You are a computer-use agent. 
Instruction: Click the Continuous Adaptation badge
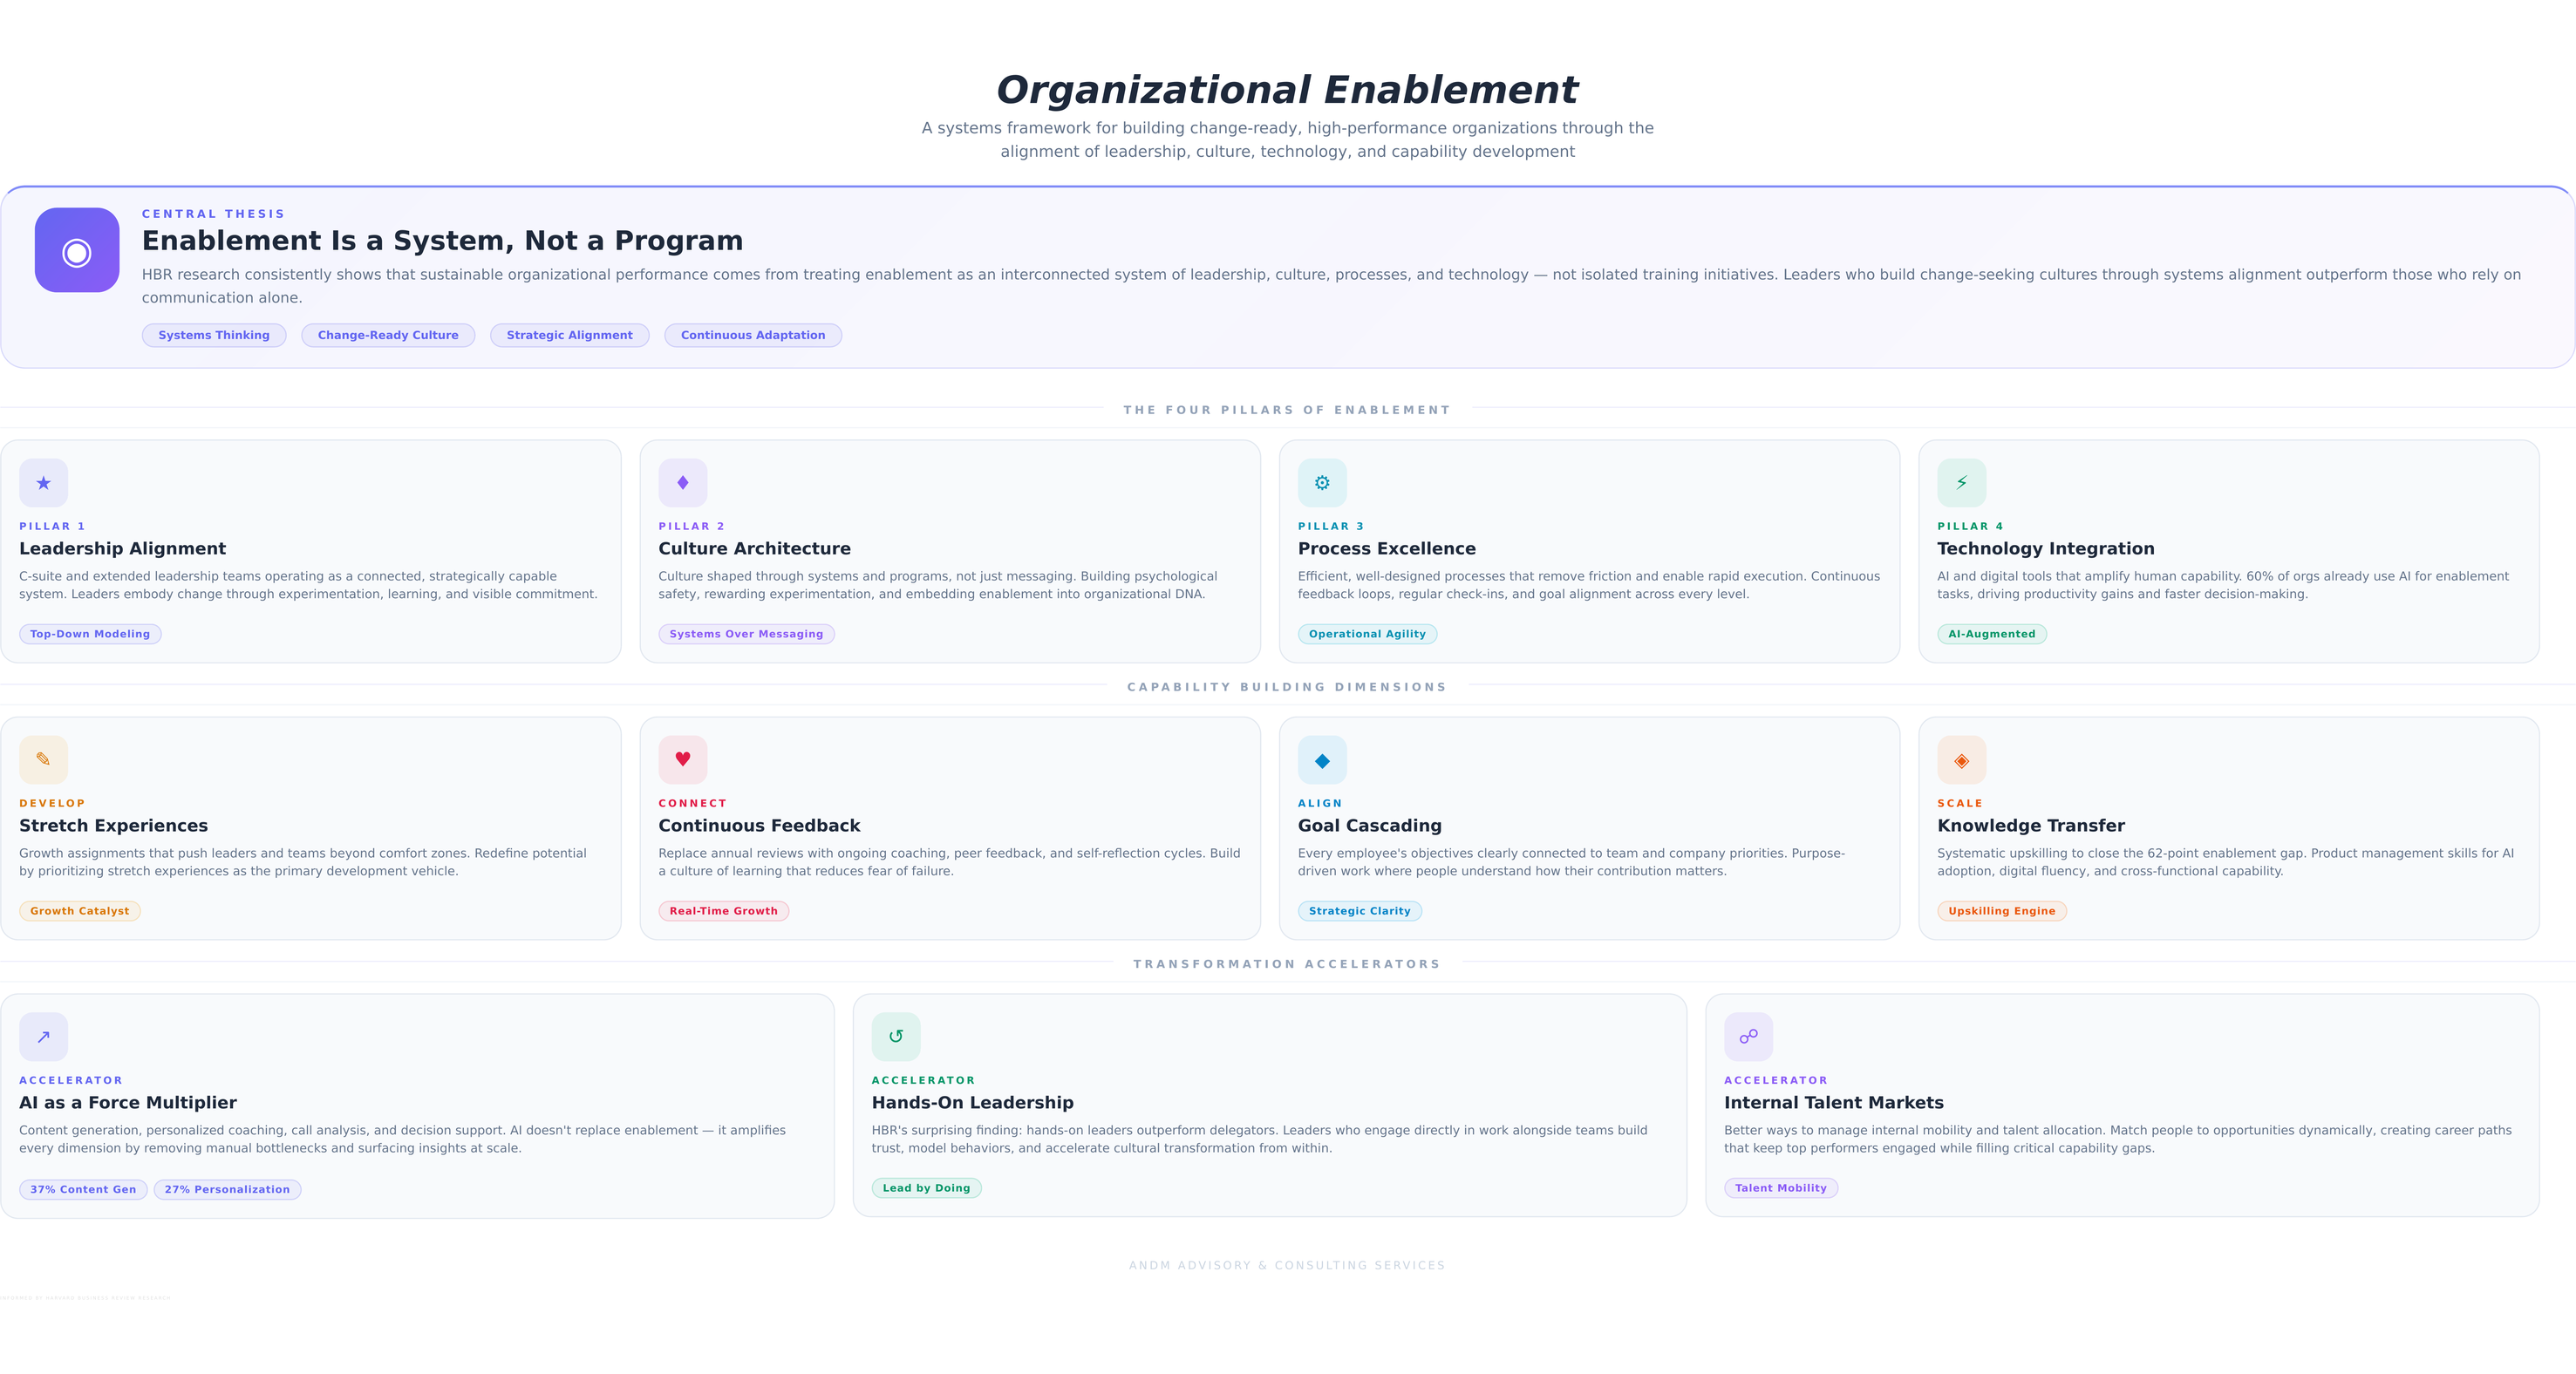753,335
